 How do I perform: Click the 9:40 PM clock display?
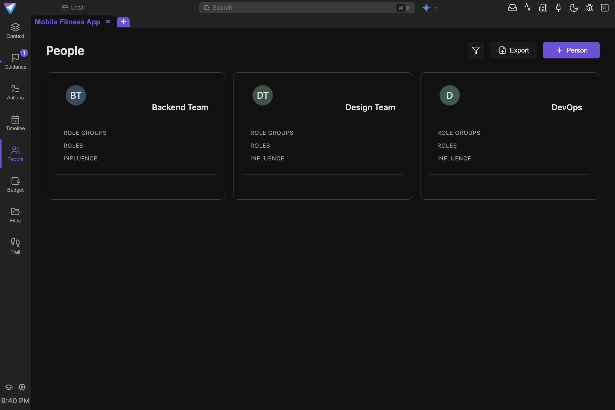15,401
